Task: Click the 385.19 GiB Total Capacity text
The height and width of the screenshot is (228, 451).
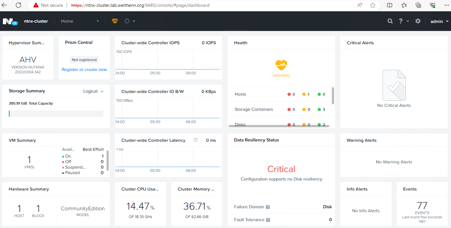Action: coord(31,104)
